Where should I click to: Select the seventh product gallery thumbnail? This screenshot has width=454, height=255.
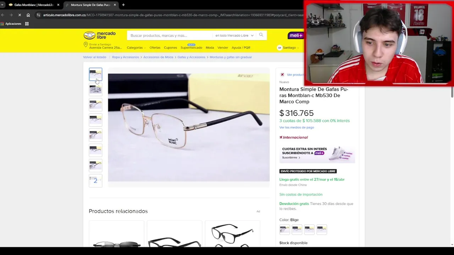[95, 165]
